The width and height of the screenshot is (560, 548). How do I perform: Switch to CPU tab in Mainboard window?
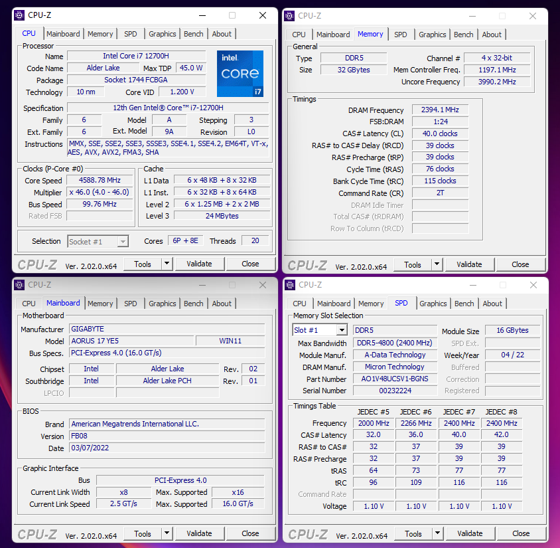[29, 304]
